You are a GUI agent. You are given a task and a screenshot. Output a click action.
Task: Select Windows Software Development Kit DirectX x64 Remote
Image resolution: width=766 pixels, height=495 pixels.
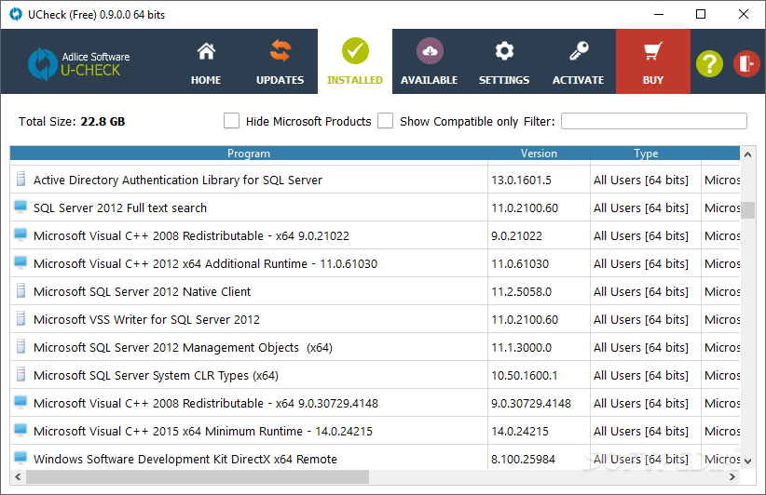[185, 459]
